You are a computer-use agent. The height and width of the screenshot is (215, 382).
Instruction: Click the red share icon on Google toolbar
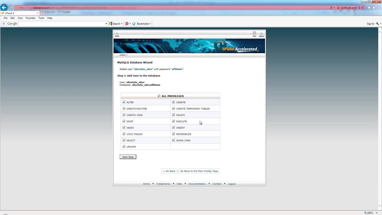127,24
